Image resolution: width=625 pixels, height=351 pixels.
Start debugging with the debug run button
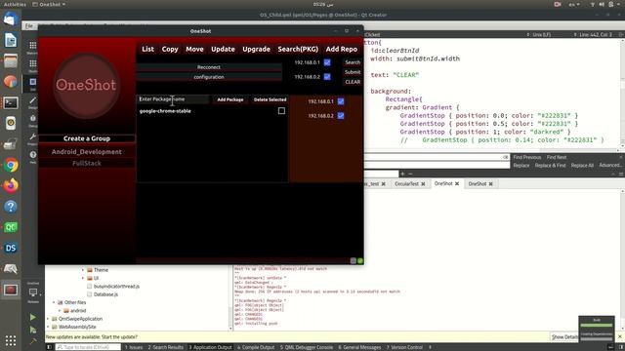click(x=32, y=330)
